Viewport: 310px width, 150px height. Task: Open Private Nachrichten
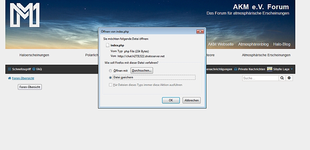pyautogui.click(x=251, y=69)
